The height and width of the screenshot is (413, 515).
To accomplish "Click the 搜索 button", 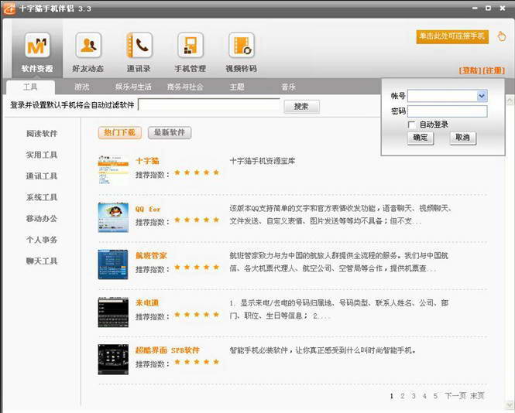I will (301, 106).
